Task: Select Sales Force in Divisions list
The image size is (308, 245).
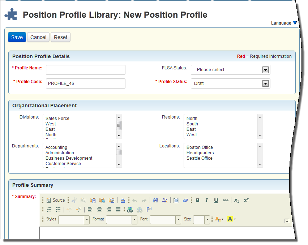Action: point(57,119)
